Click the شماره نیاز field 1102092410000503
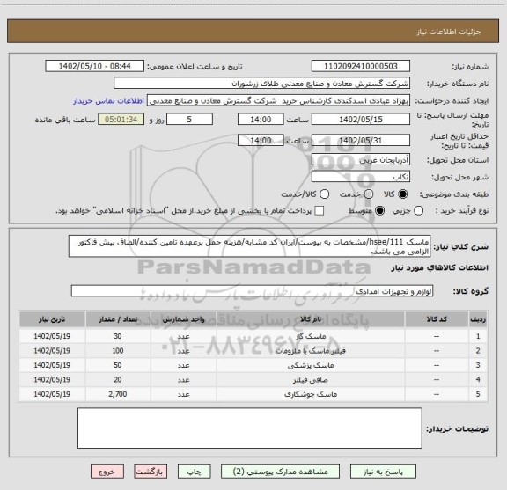The height and width of the screenshot is (490, 507). point(361,66)
